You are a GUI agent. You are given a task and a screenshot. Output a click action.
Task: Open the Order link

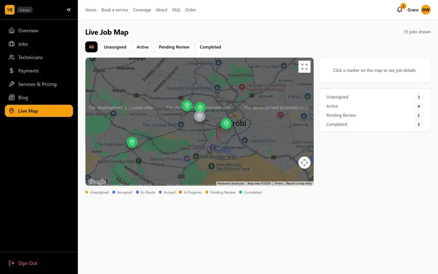190,10
